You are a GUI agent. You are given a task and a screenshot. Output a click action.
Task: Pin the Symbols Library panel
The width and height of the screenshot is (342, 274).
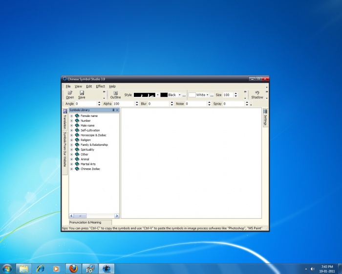tap(113, 110)
